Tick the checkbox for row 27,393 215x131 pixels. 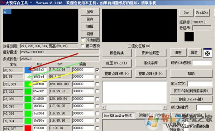(97, 91)
